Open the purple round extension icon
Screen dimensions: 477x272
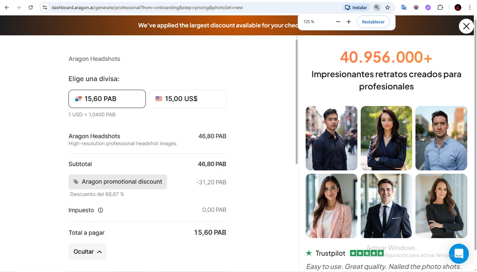point(428,7)
